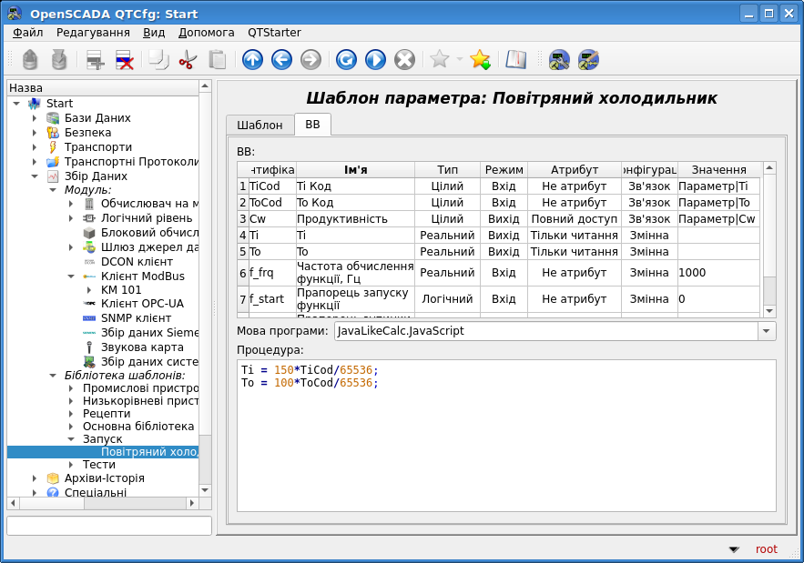Open the manual book icon
The height and width of the screenshot is (563, 804).
pos(516,60)
